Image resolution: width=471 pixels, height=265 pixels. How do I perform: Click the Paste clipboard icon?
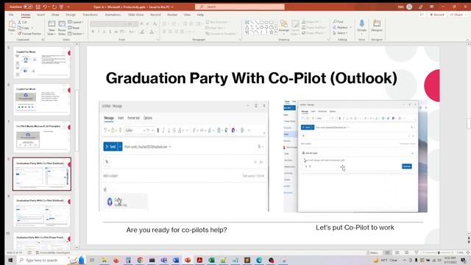tap(12, 24)
